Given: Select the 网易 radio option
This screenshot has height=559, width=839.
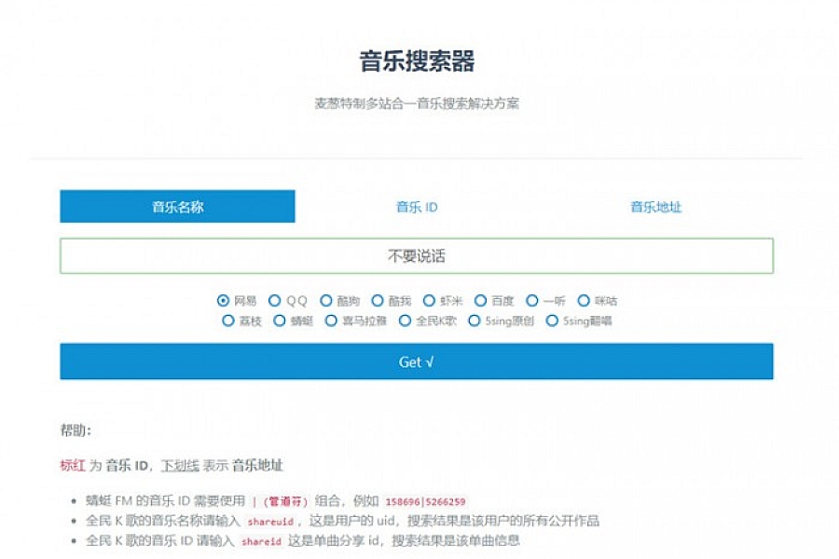Looking at the screenshot, I should [224, 301].
